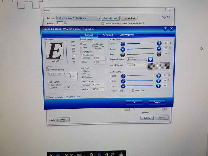Click vector Power slider track
This screenshot has height=156, width=208.
[x=140, y=81]
